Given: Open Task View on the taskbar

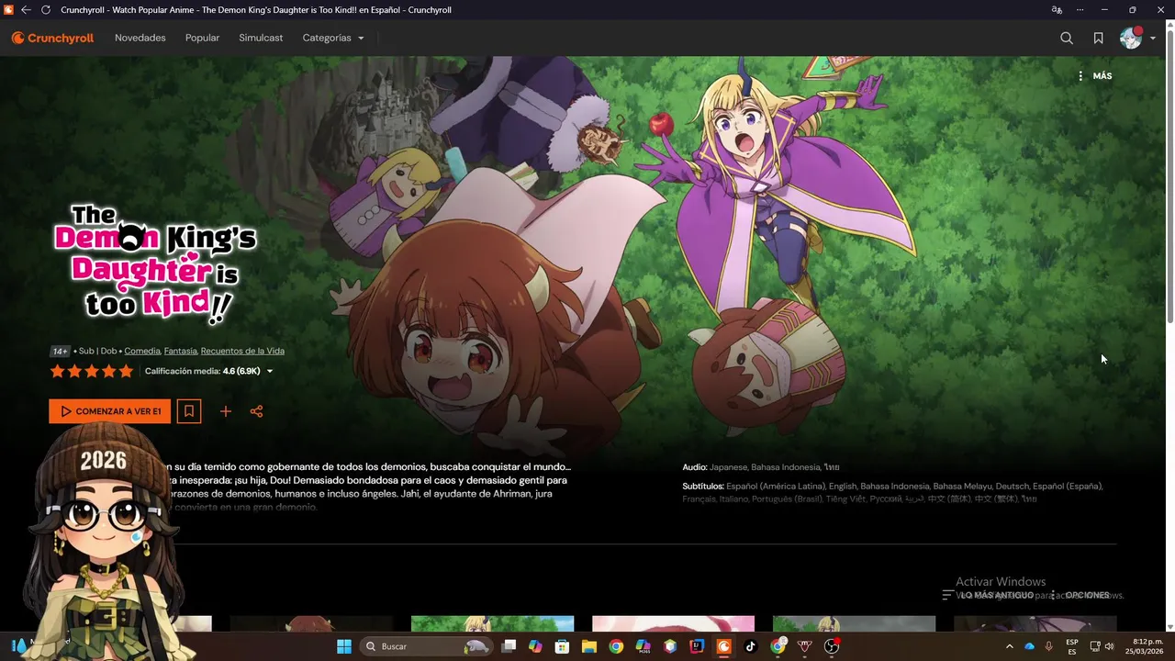Looking at the screenshot, I should [x=509, y=646].
